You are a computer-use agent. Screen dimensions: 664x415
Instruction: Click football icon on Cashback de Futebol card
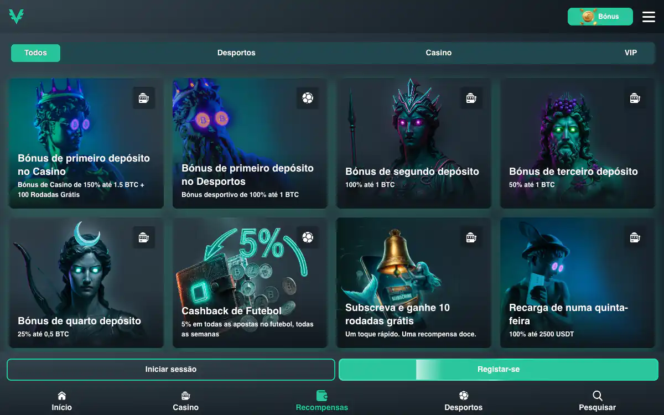pos(308,237)
